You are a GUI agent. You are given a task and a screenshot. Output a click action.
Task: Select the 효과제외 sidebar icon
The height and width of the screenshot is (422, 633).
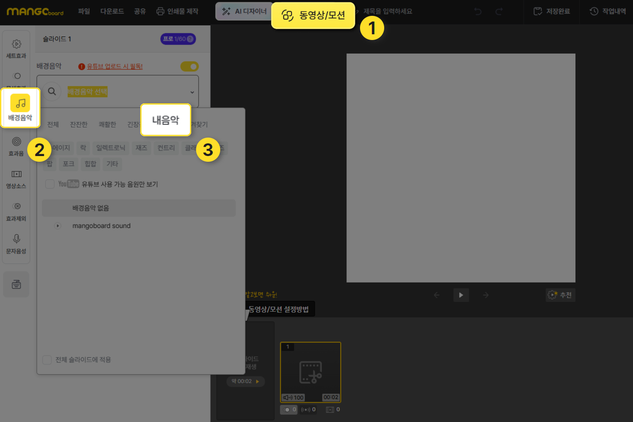[x=16, y=211]
